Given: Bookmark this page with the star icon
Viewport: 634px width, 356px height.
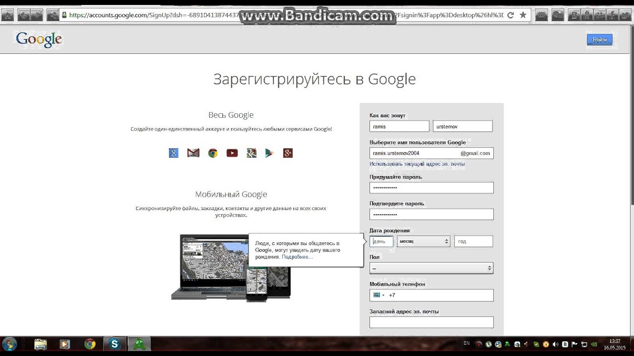Looking at the screenshot, I should tap(523, 15).
